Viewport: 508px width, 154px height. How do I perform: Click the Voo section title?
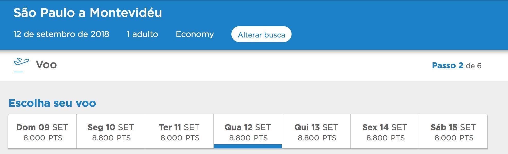click(x=46, y=65)
